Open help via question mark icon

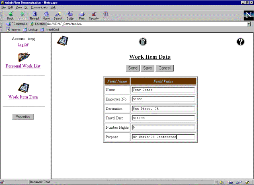click(240, 41)
